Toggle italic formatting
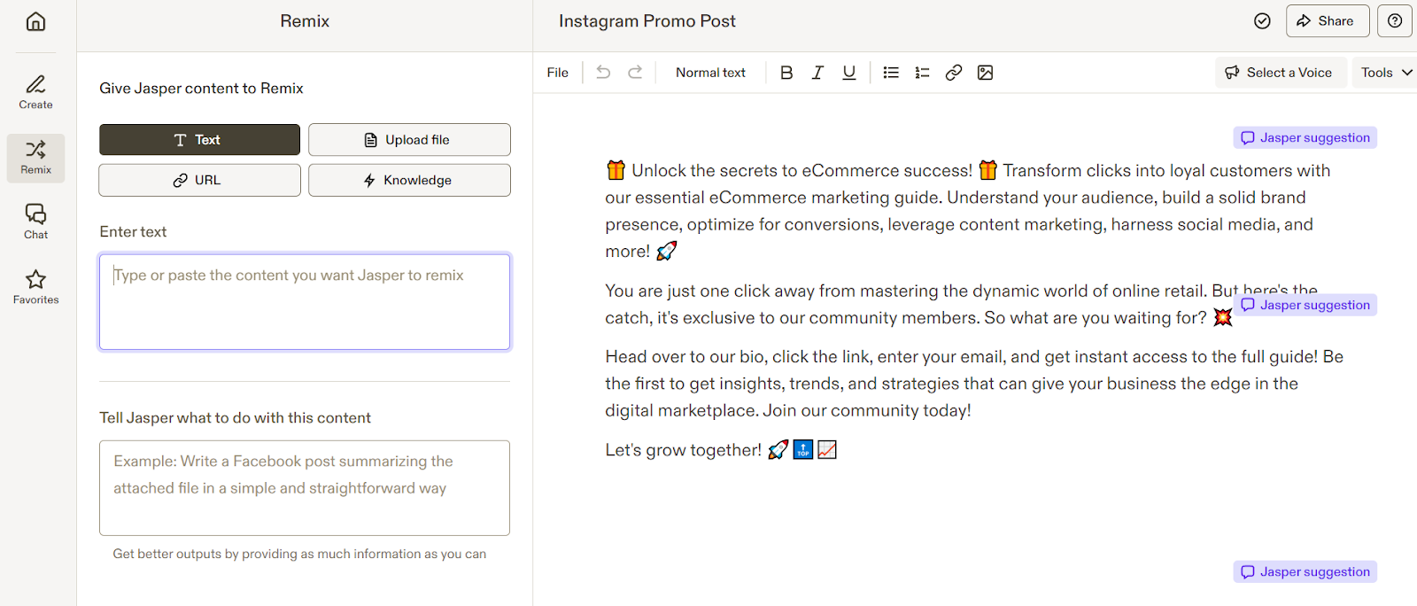The image size is (1417, 606). click(817, 73)
